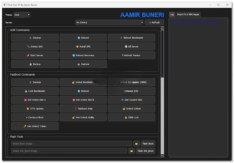Click Get Unlock Token key button
The image size is (234, 163).
coord(35,126)
